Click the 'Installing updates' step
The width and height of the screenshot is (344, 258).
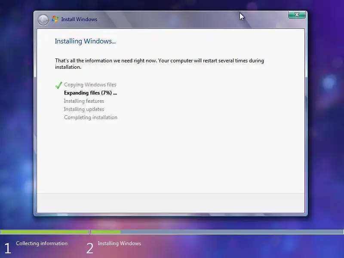click(84, 109)
